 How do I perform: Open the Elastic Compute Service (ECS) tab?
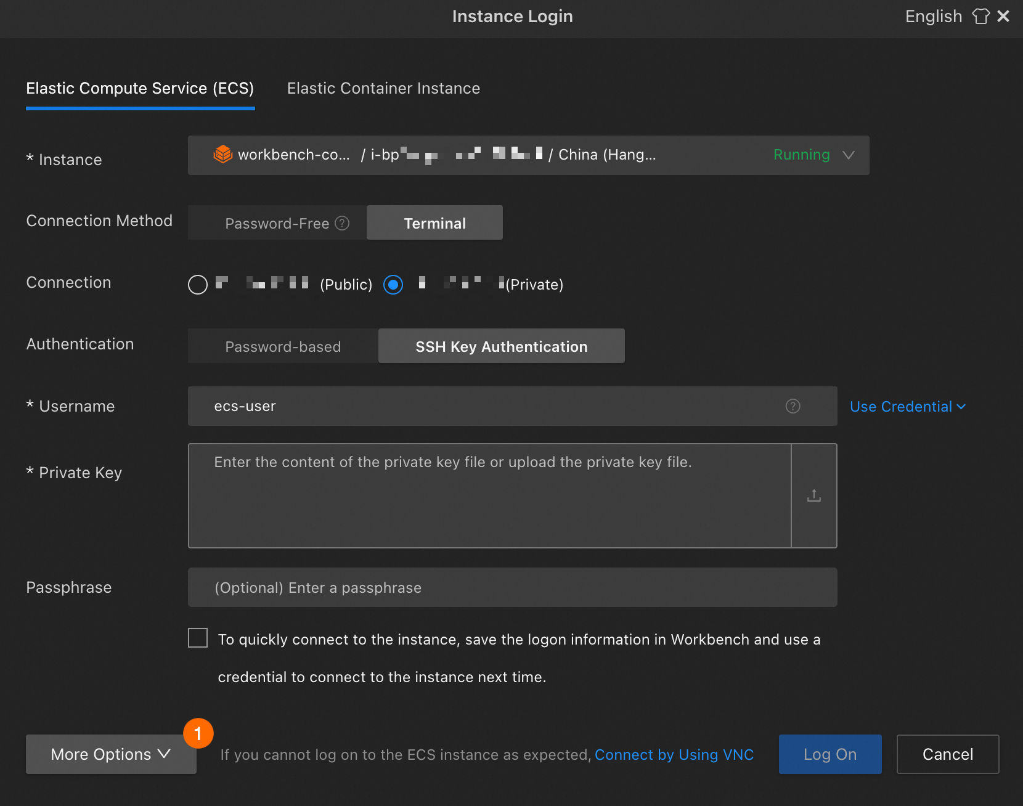140,88
